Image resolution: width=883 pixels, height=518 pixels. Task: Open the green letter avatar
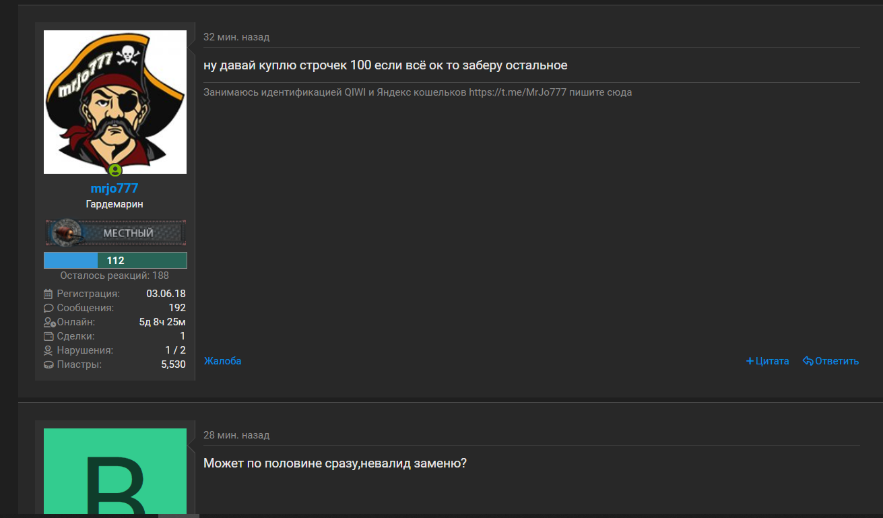115,472
